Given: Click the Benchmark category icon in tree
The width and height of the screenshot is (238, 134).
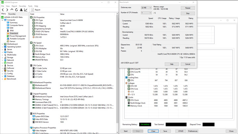Looking at the screenshot, I should (5, 79).
